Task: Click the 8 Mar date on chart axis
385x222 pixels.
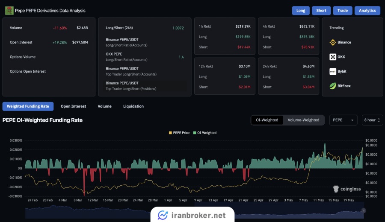Action: [x=78, y=200]
